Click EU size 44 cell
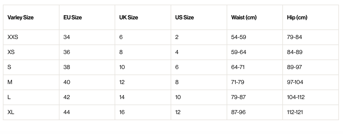The height and width of the screenshot is (134, 343). (x=67, y=112)
